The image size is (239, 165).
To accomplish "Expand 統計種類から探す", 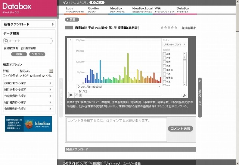I will 28,102.
